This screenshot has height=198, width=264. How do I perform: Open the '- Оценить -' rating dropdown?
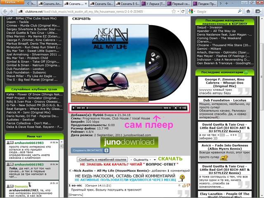(143, 160)
